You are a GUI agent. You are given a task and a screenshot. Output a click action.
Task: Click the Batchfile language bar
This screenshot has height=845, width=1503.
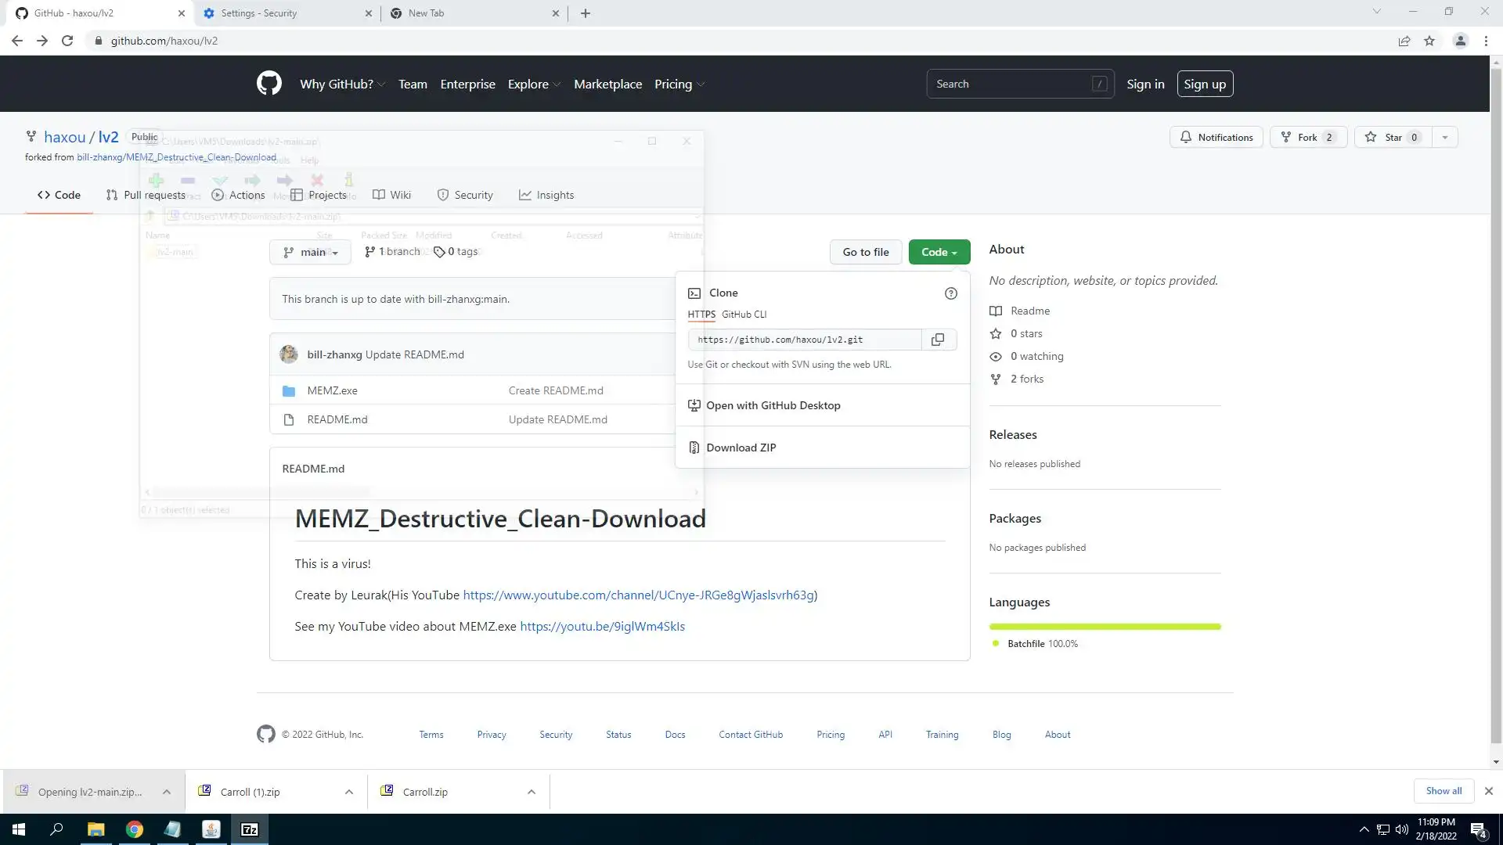1104,627
